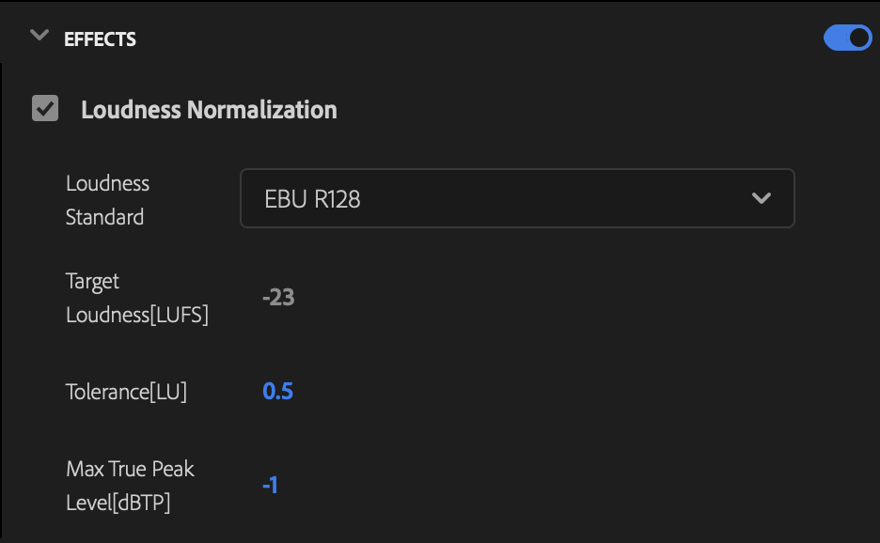Click the Tolerance[LU] label
The width and height of the screenshot is (880, 543).
127,391
